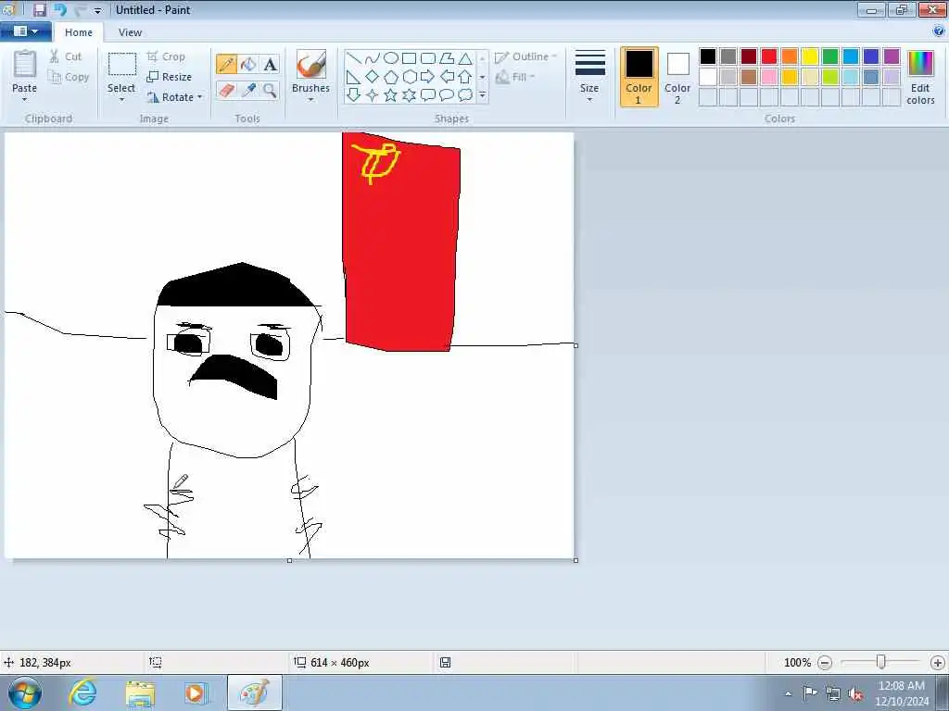Image resolution: width=949 pixels, height=711 pixels.
Task: Activate Color 1 selector
Action: point(639,77)
